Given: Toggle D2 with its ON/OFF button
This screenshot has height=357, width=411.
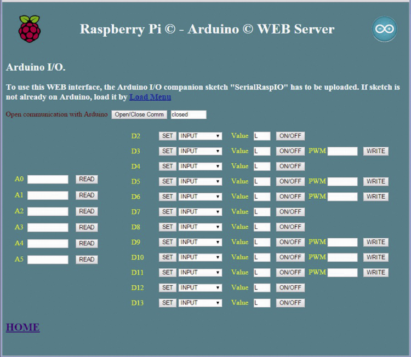Looking at the screenshot, I should coord(290,136).
